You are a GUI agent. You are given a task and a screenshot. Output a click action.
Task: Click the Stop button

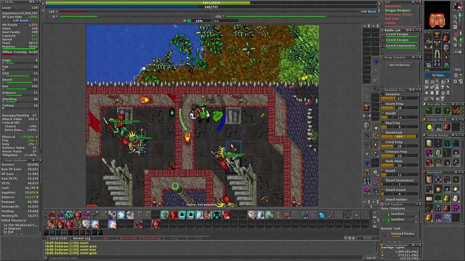pyautogui.click(x=457, y=70)
